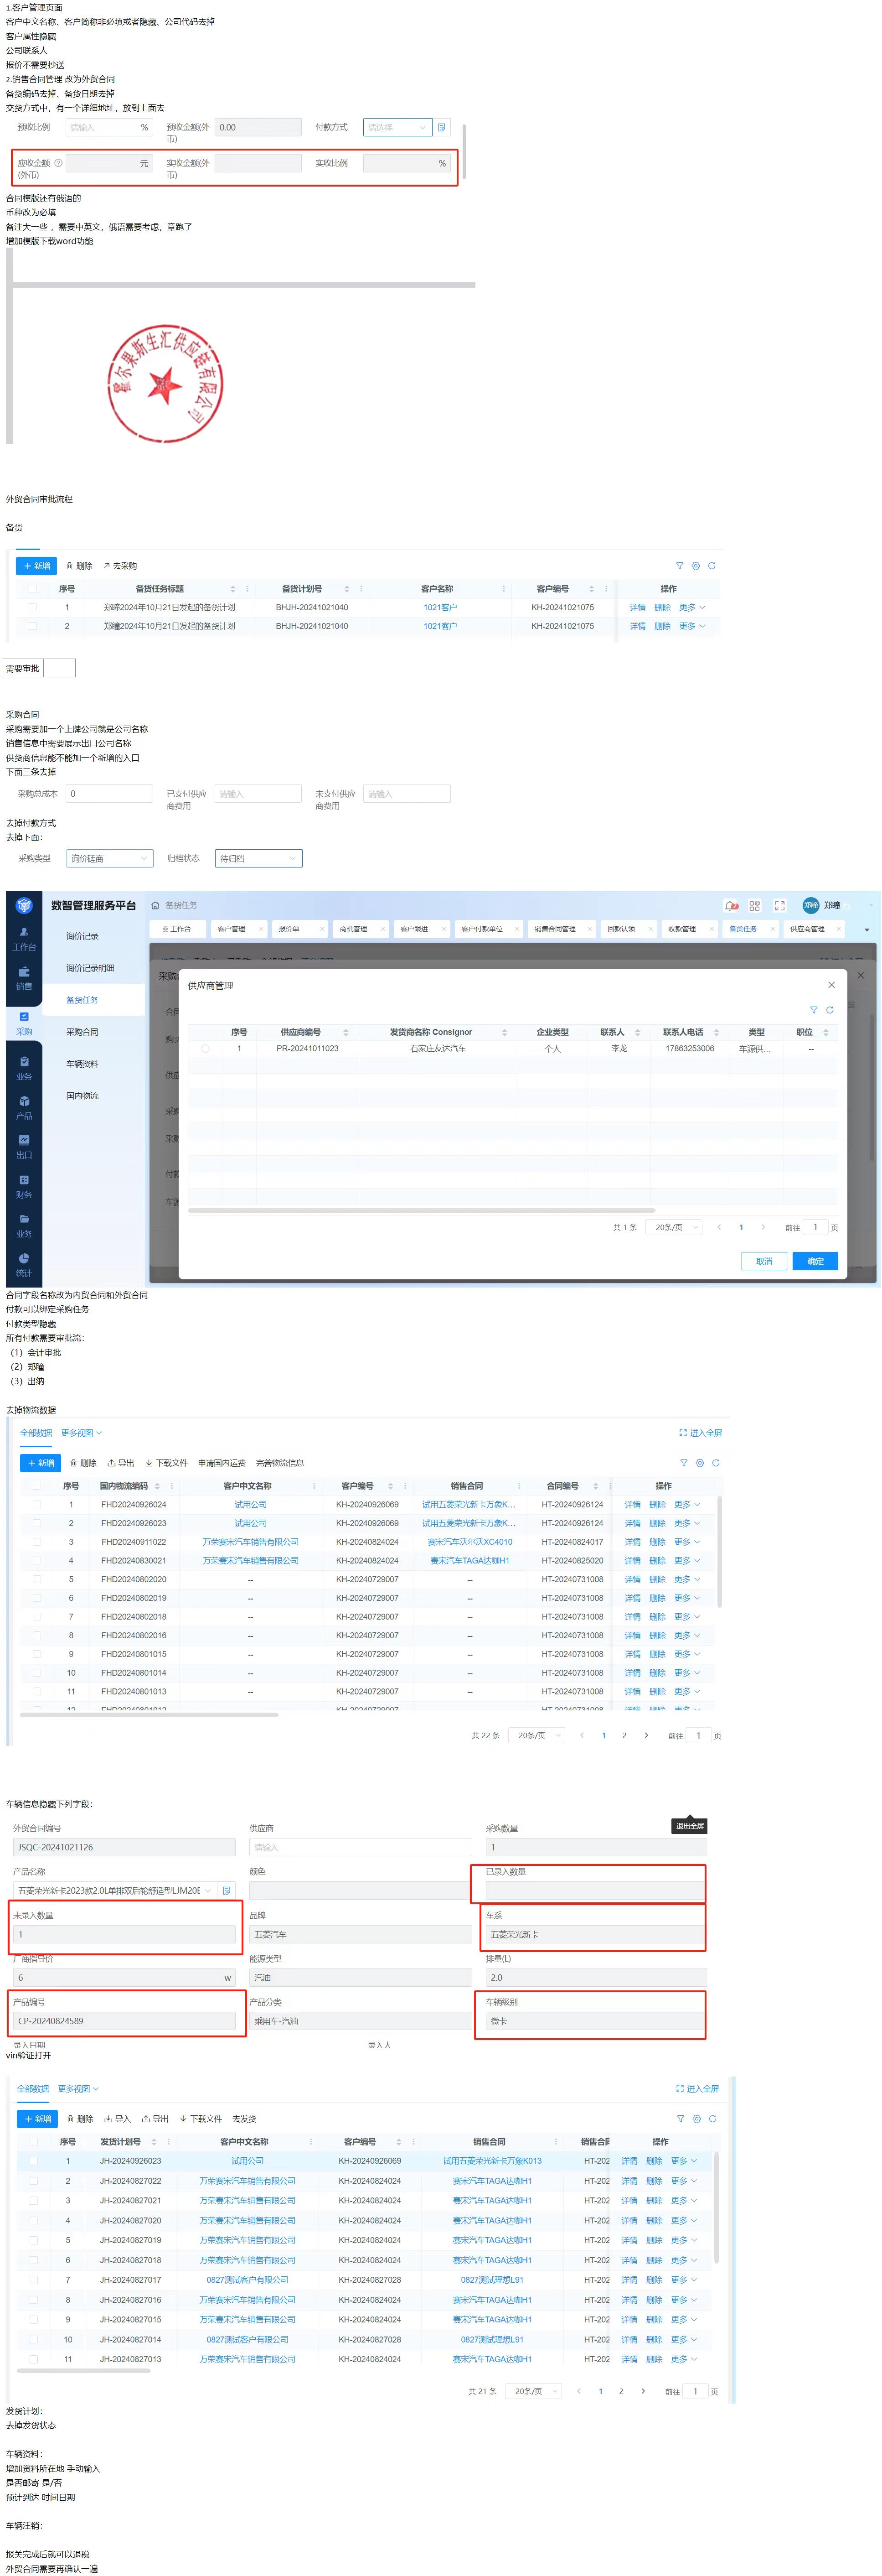Click 去采购 above 备货任务标题 table
The image size is (882, 2576).
[120, 566]
